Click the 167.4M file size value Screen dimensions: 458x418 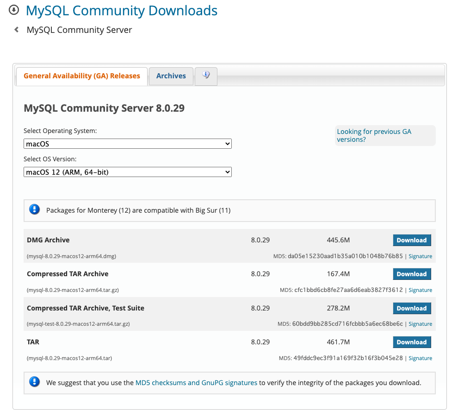pos(338,274)
